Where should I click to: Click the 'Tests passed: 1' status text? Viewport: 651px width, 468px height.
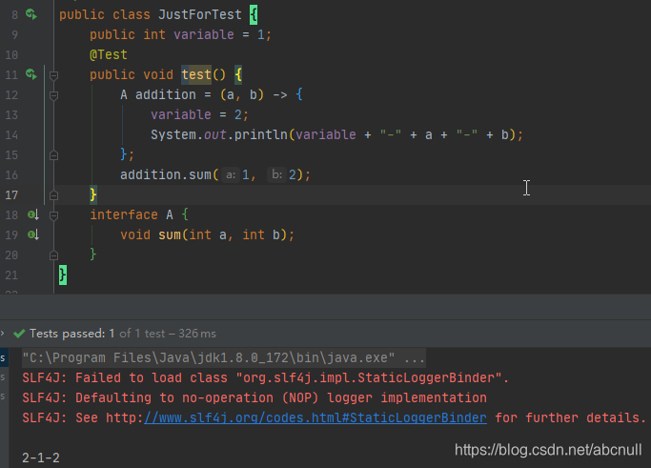pyautogui.click(x=71, y=334)
